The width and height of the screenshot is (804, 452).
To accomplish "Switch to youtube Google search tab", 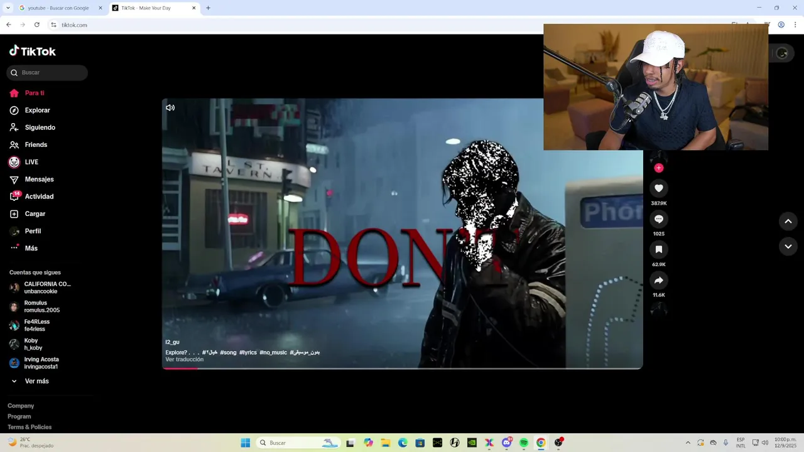I will (61, 8).
